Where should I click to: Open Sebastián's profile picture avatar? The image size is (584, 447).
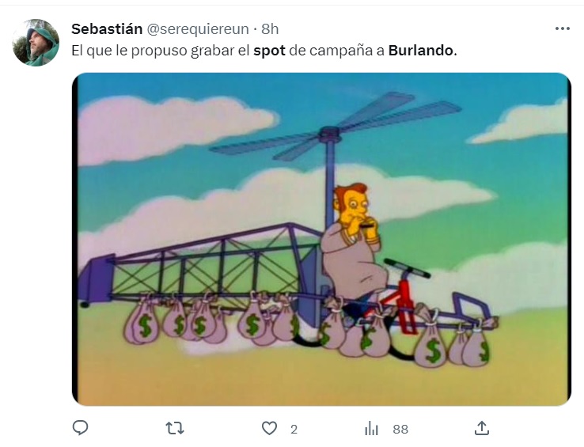(x=36, y=43)
